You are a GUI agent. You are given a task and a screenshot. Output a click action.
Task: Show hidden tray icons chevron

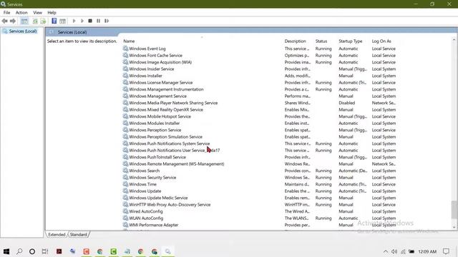386,251
